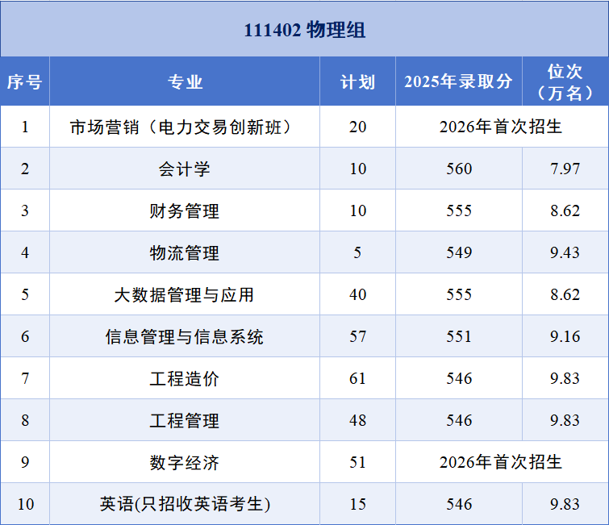Click rank '9.83' in 工程管理 row
Viewport: 609px width, 525px height.
point(565,420)
